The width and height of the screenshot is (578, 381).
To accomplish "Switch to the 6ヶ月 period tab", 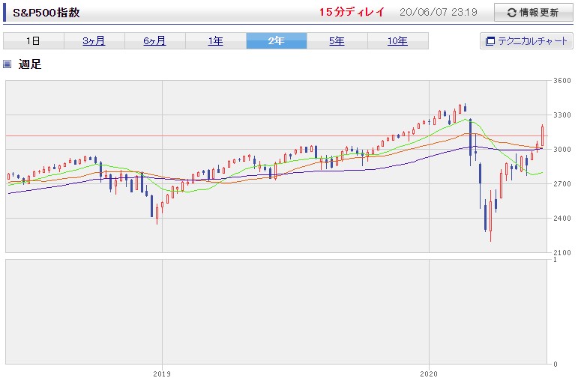I will point(155,41).
